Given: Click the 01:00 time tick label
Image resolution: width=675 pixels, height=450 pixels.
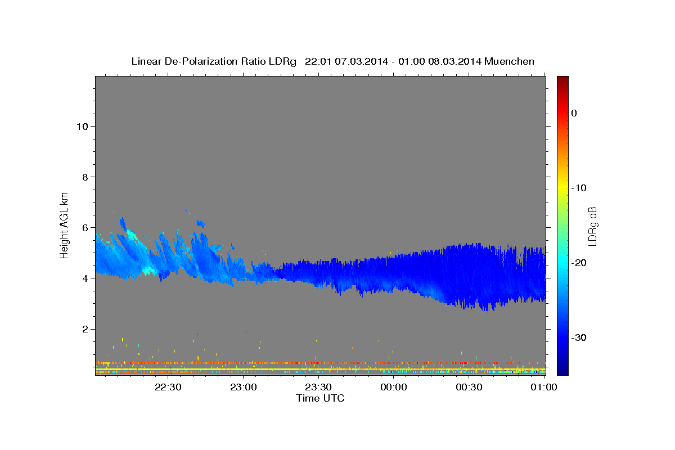Looking at the screenshot, I should coord(544,387).
